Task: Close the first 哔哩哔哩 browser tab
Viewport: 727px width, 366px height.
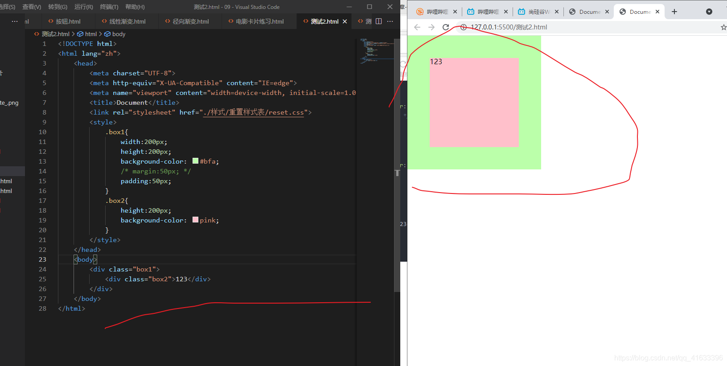Action: 455,12
